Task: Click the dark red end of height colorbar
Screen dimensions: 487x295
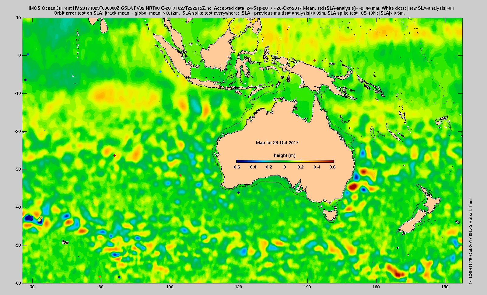Action: tap(332, 161)
